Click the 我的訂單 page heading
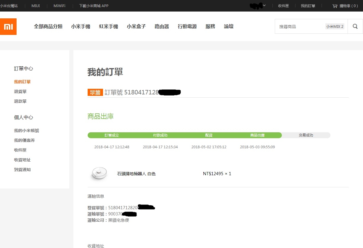 point(105,72)
